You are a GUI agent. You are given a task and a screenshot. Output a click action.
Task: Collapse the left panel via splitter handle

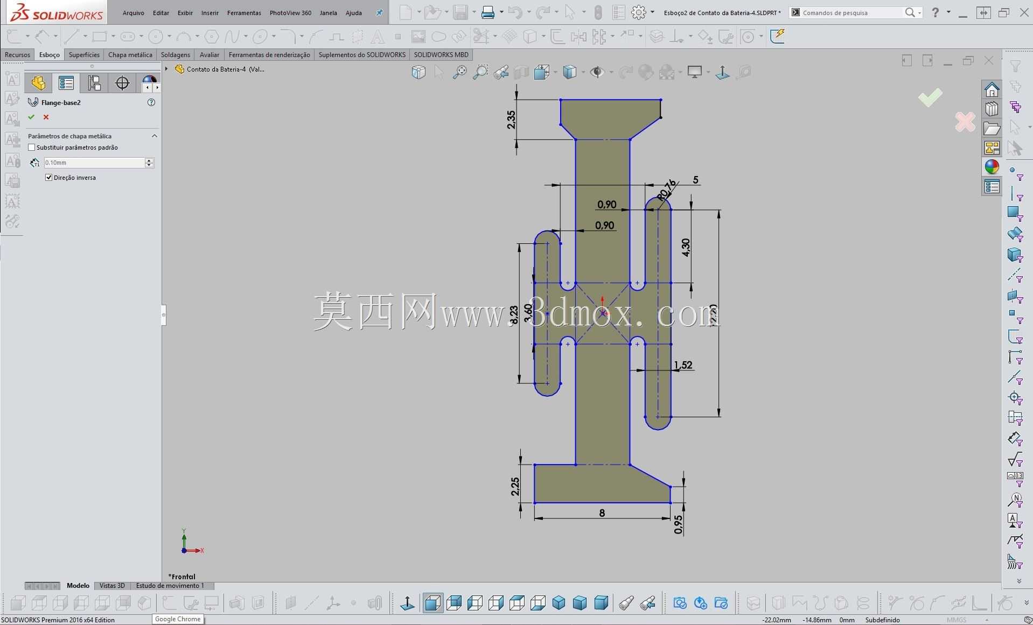[164, 315]
